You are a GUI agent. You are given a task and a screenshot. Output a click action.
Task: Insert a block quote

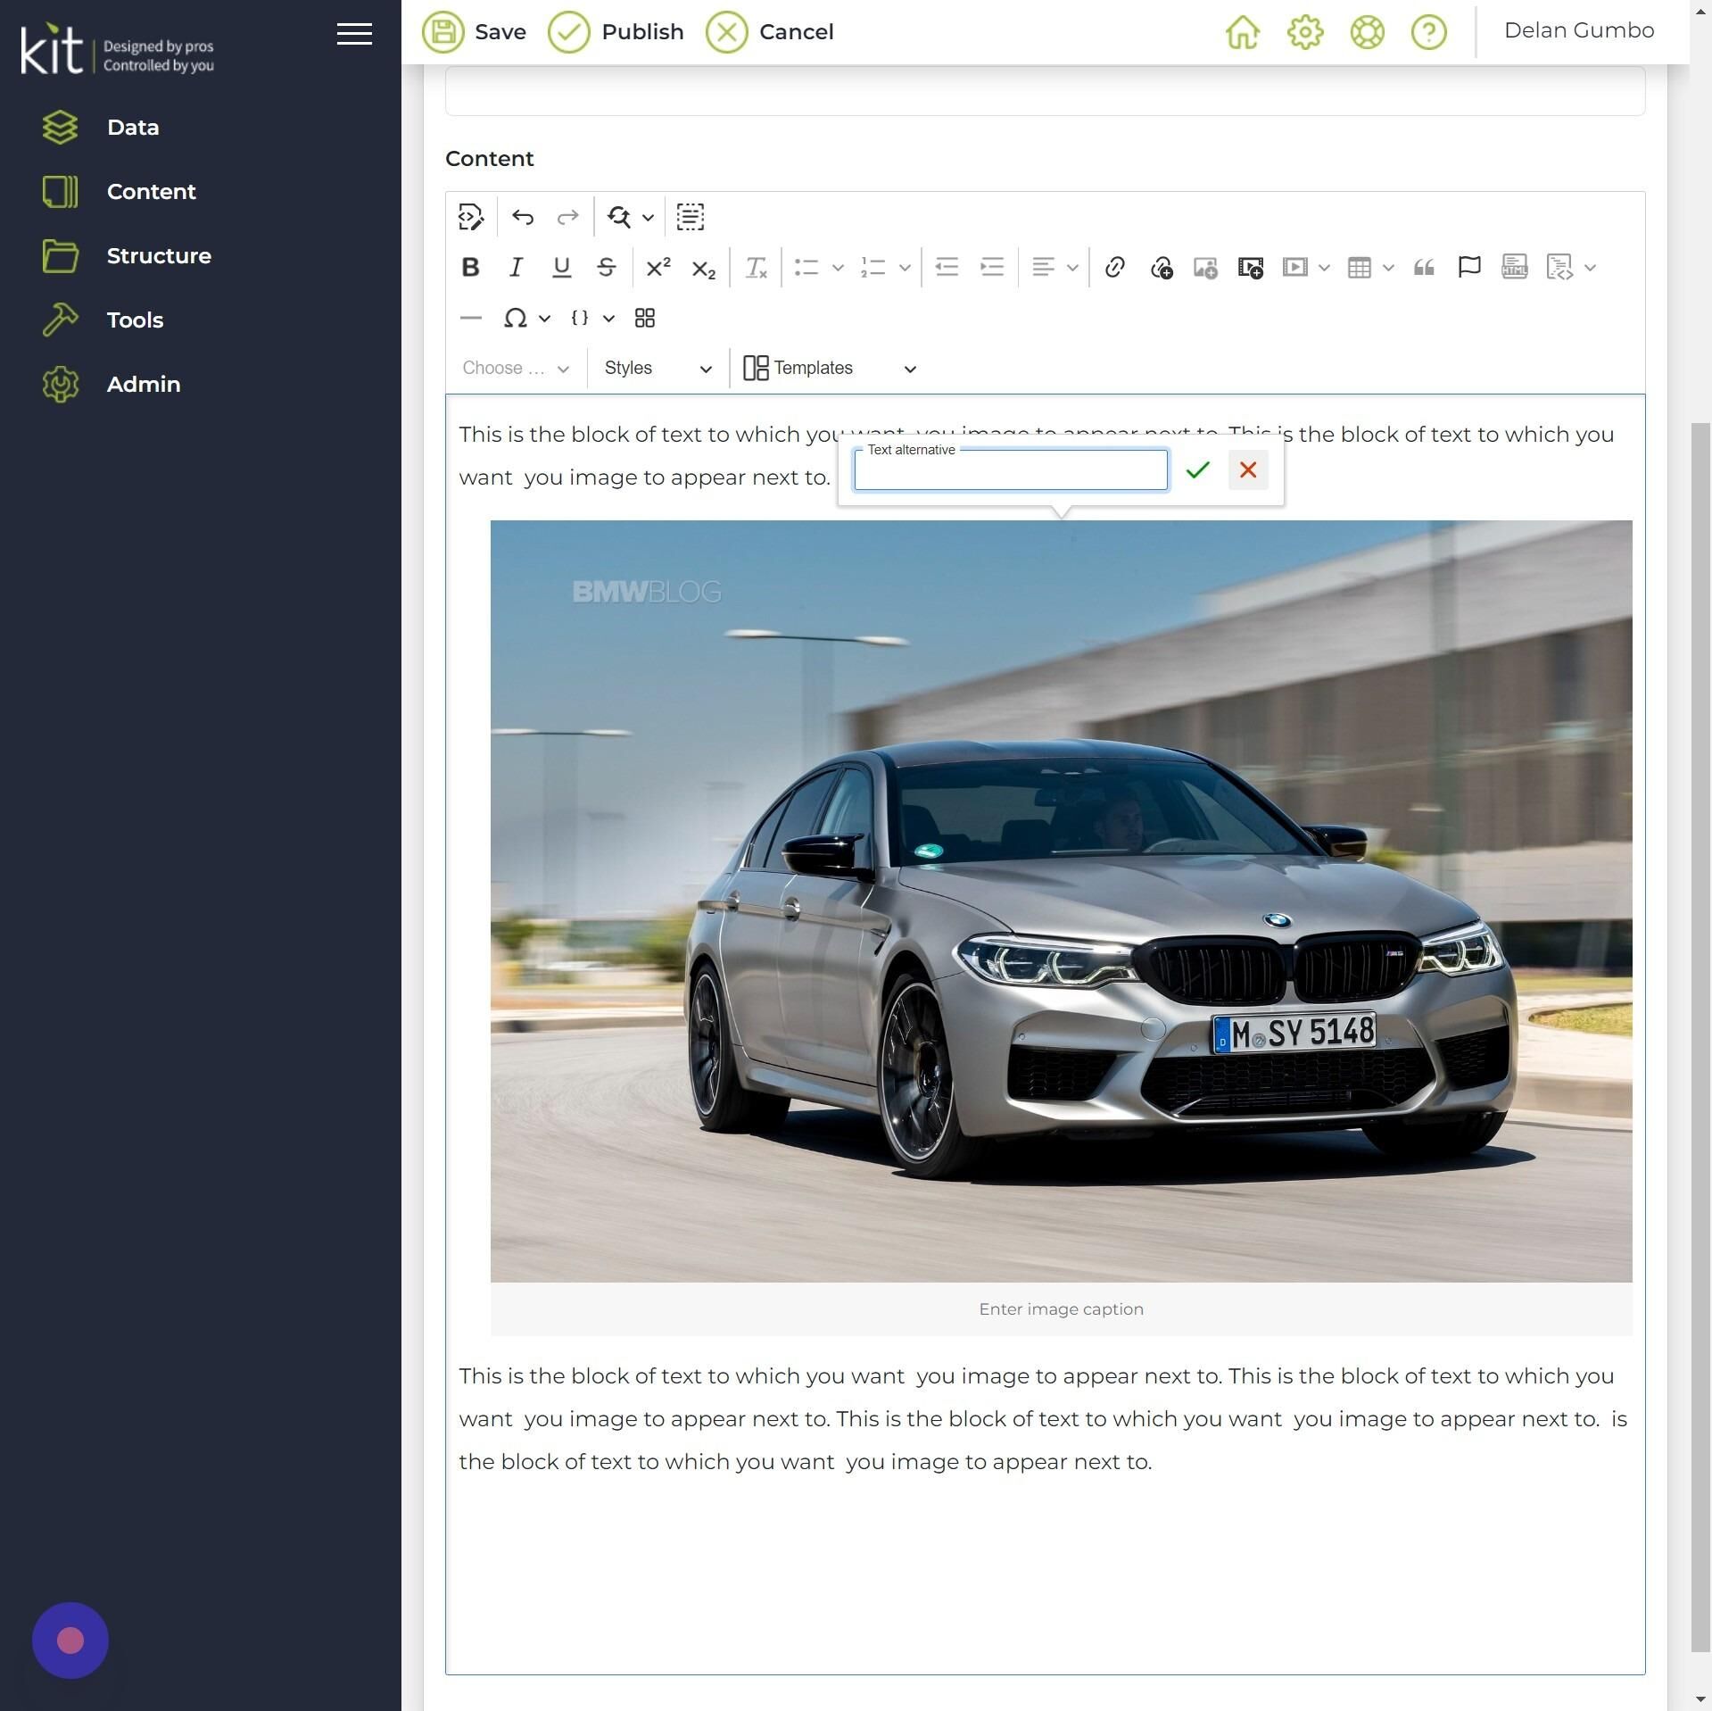click(x=1424, y=267)
